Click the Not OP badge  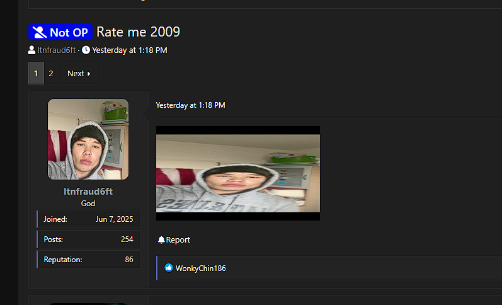(60, 32)
